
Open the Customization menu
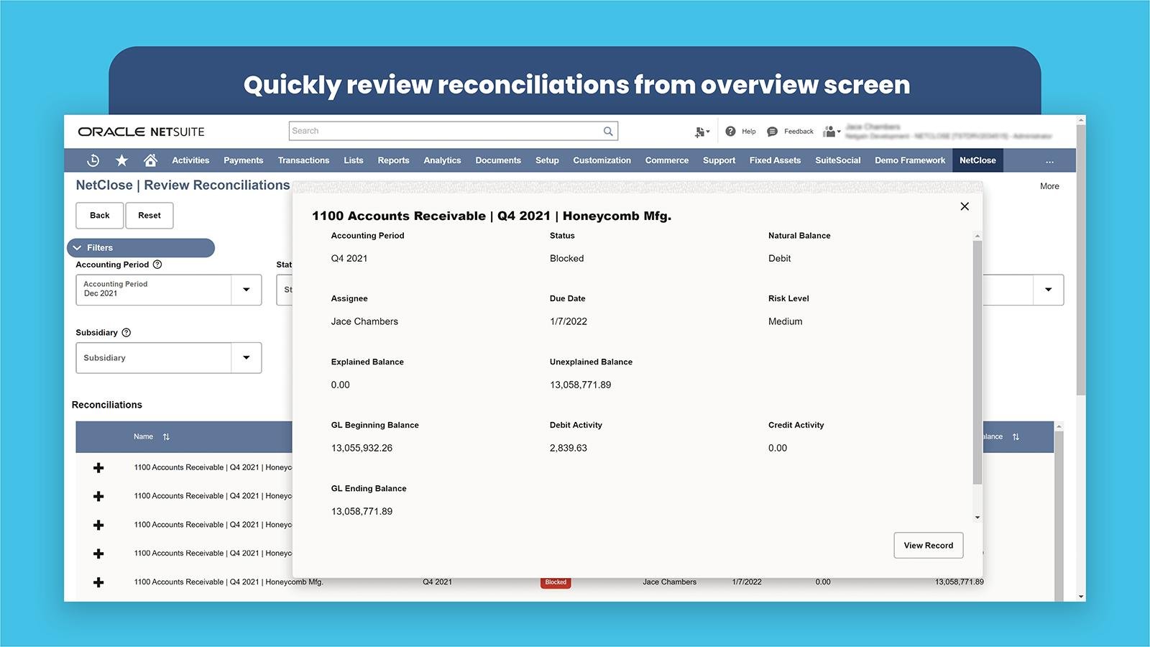point(602,160)
